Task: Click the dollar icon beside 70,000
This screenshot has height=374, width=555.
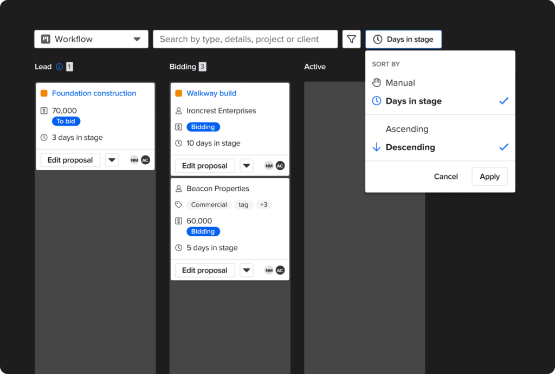Action: (44, 111)
